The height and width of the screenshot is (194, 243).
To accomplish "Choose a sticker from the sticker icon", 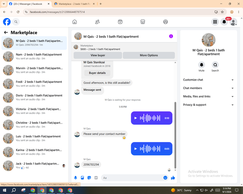I will [89, 178].
